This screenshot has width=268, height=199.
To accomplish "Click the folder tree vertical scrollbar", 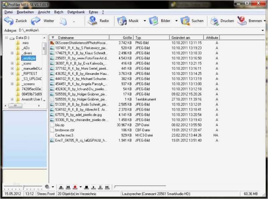I will coord(44,68).
